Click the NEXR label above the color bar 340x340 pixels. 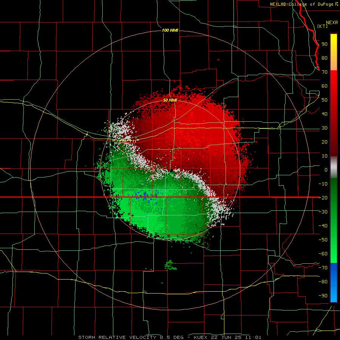click(332, 23)
